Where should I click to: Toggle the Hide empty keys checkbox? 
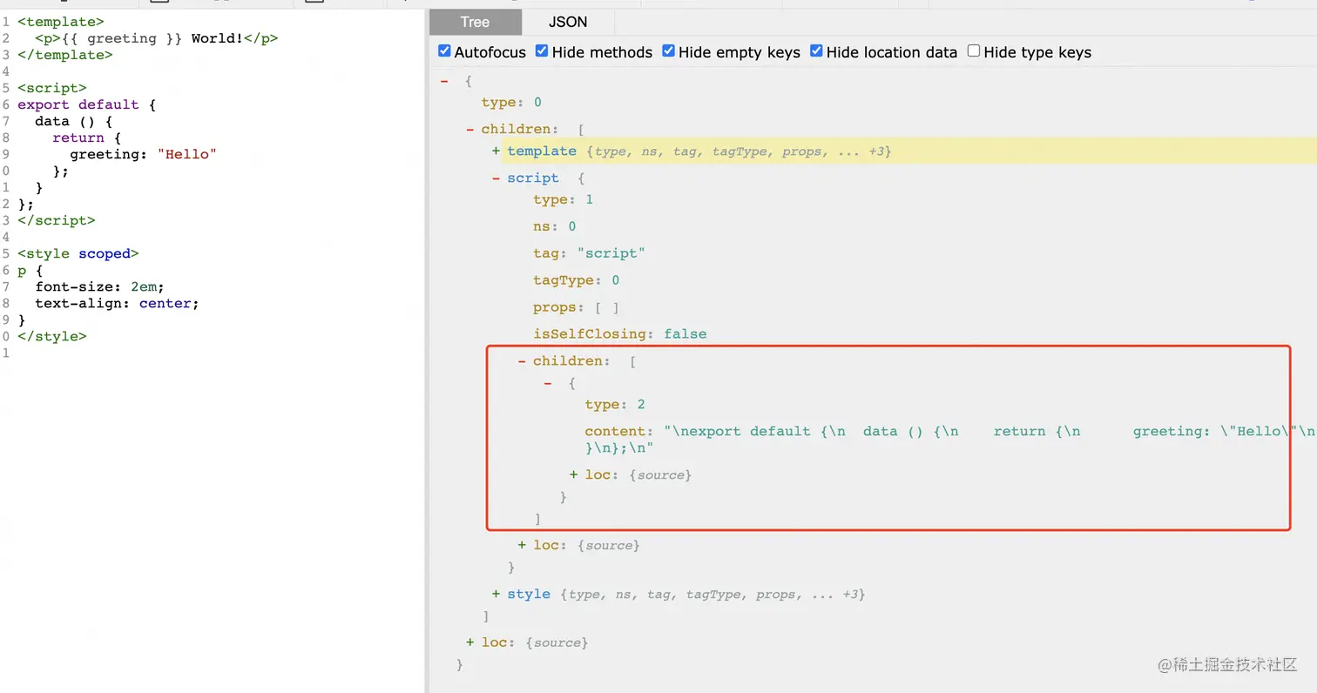tap(668, 51)
